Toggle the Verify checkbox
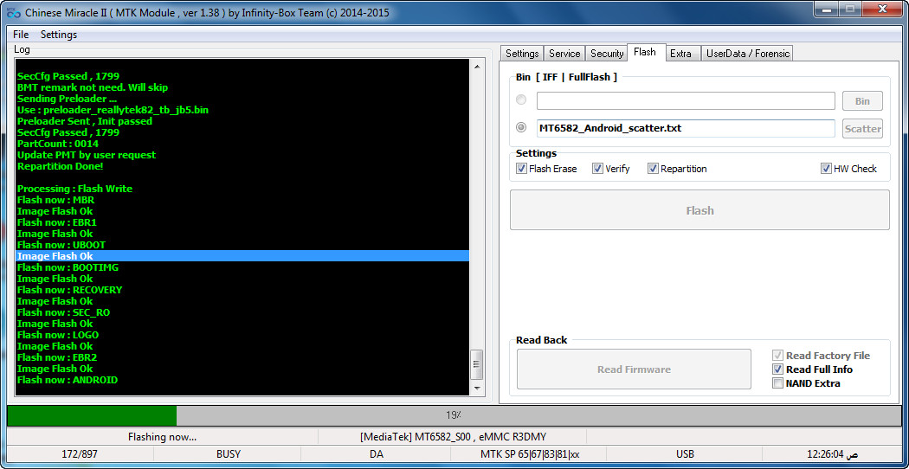 pos(597,169)
